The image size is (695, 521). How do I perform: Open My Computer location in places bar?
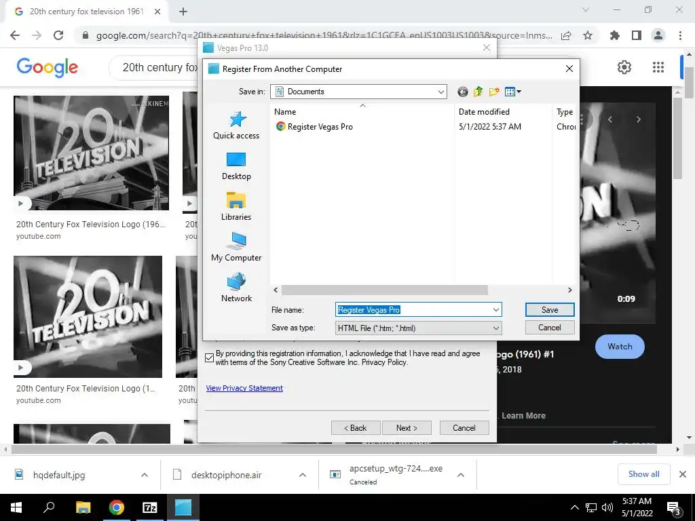(236, 248)
